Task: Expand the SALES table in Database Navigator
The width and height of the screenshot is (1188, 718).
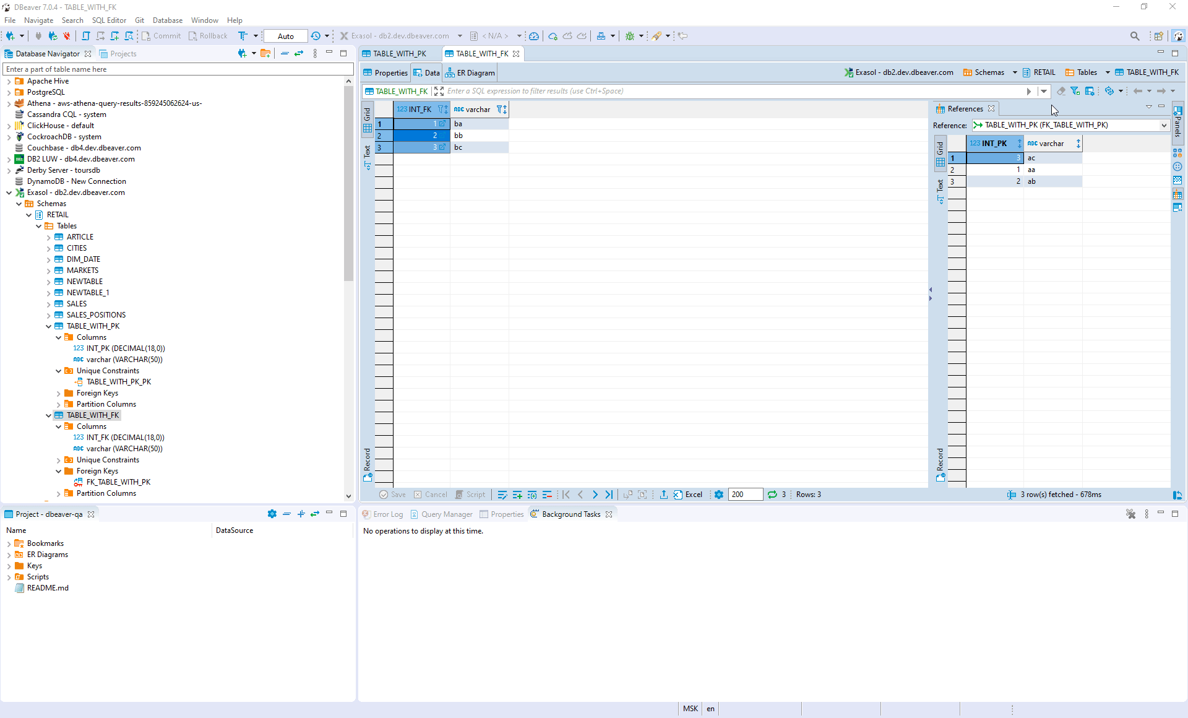Action: tap(49, 303)
